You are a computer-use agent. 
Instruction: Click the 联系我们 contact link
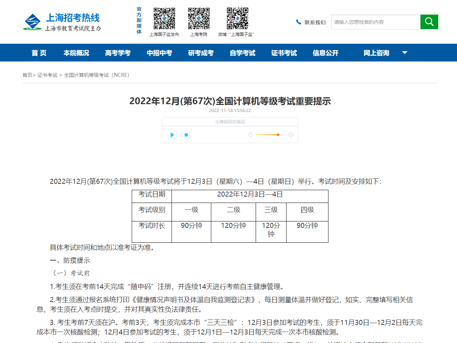315,22
